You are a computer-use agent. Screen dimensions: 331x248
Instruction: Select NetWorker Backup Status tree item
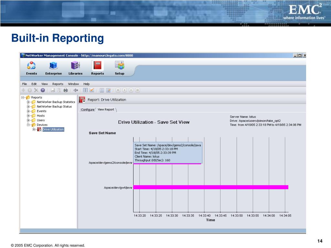pyautogui.click(x=54, y=107)
